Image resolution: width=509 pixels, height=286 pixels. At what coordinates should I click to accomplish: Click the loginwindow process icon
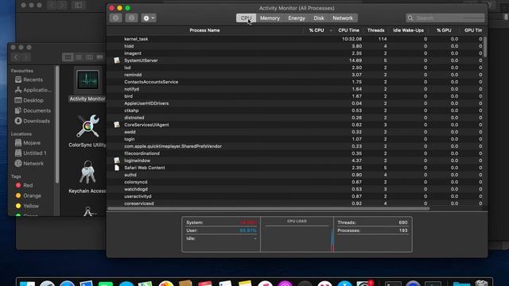[117, 160]
